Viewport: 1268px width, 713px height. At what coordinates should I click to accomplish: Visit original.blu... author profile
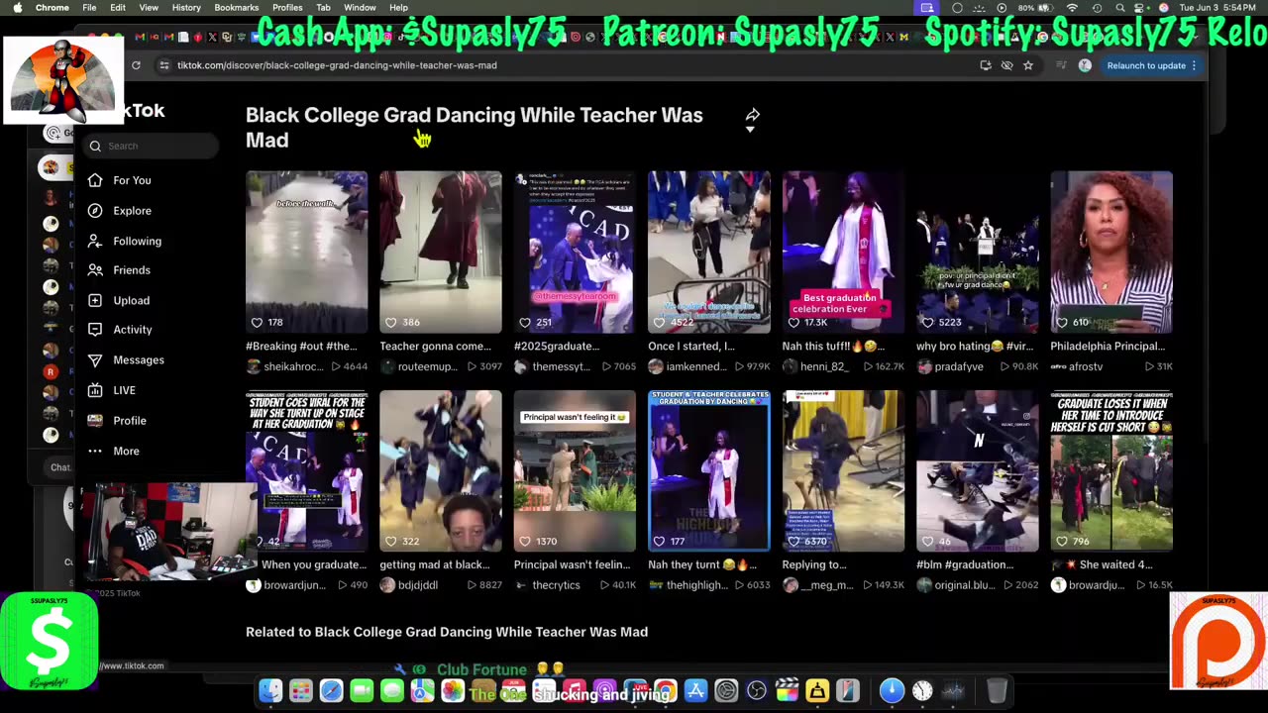(957, 585)
